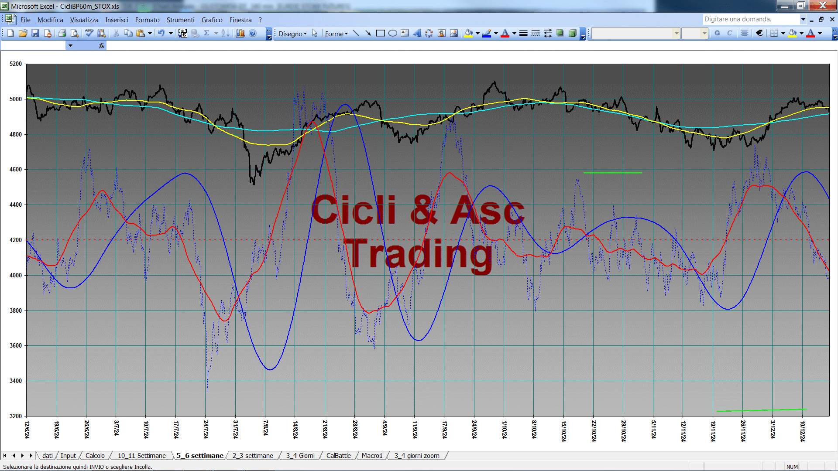Click the Insert Picture icon

[x=454, y=33]
